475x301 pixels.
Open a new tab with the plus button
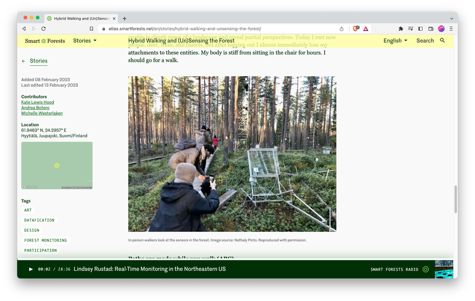pyautogui.click(x=124, y=19)
